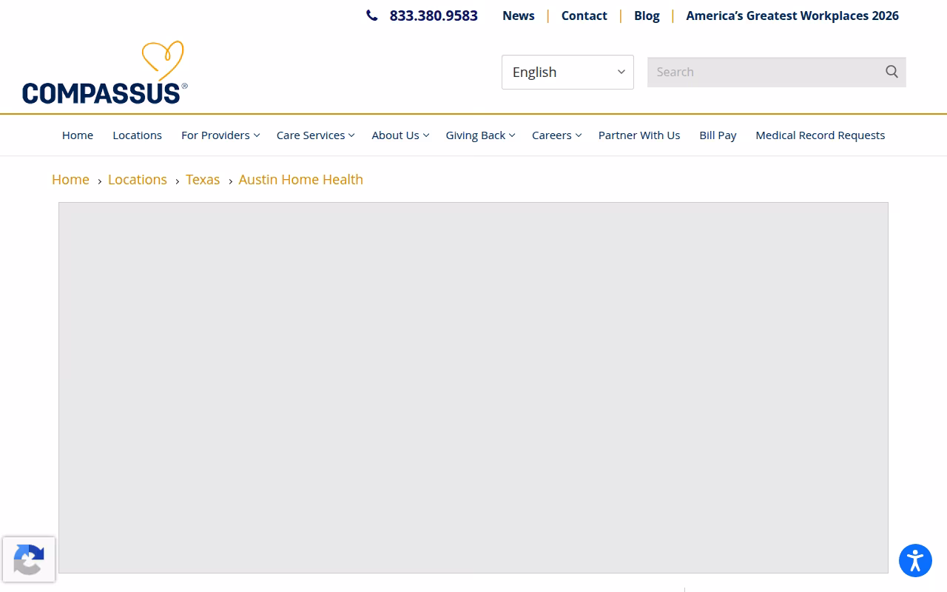Open the Locations nav item
The height and width of the screenshot is (592, 947).
(x=137, y=135)
